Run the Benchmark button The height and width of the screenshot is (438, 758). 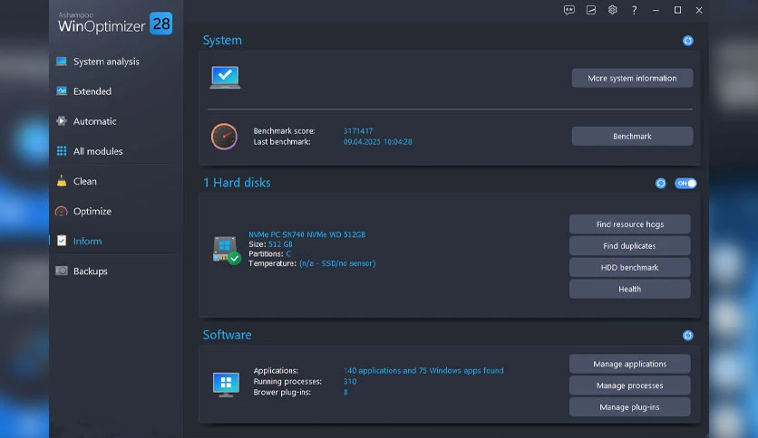[x=632, y=137]
